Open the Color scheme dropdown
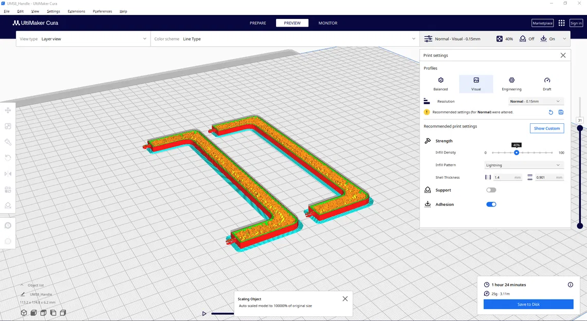This screenshot has width=587, height=321. click(285, 39)
